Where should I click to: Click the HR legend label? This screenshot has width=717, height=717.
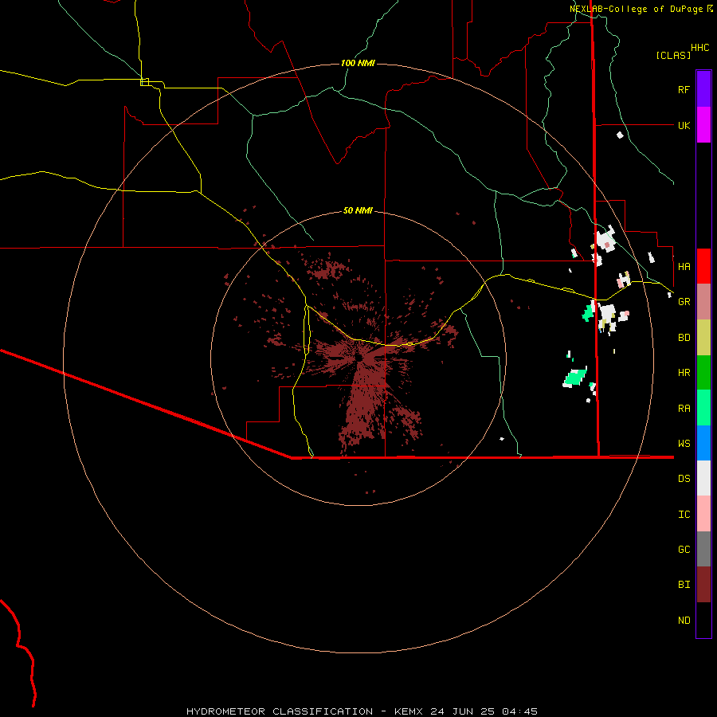[x=684, y=373]
